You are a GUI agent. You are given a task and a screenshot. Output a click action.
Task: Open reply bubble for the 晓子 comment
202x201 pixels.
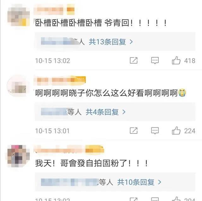coord(155,131)
